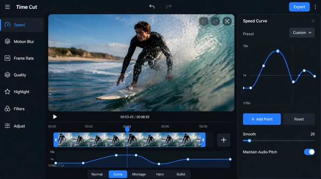Reset the speed curve
The height and width of the screenshot is (179, 321).
[299, 119]
